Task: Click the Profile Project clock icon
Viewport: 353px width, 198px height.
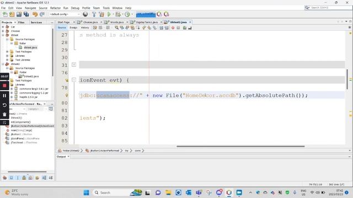Action: tap(127, 14)
